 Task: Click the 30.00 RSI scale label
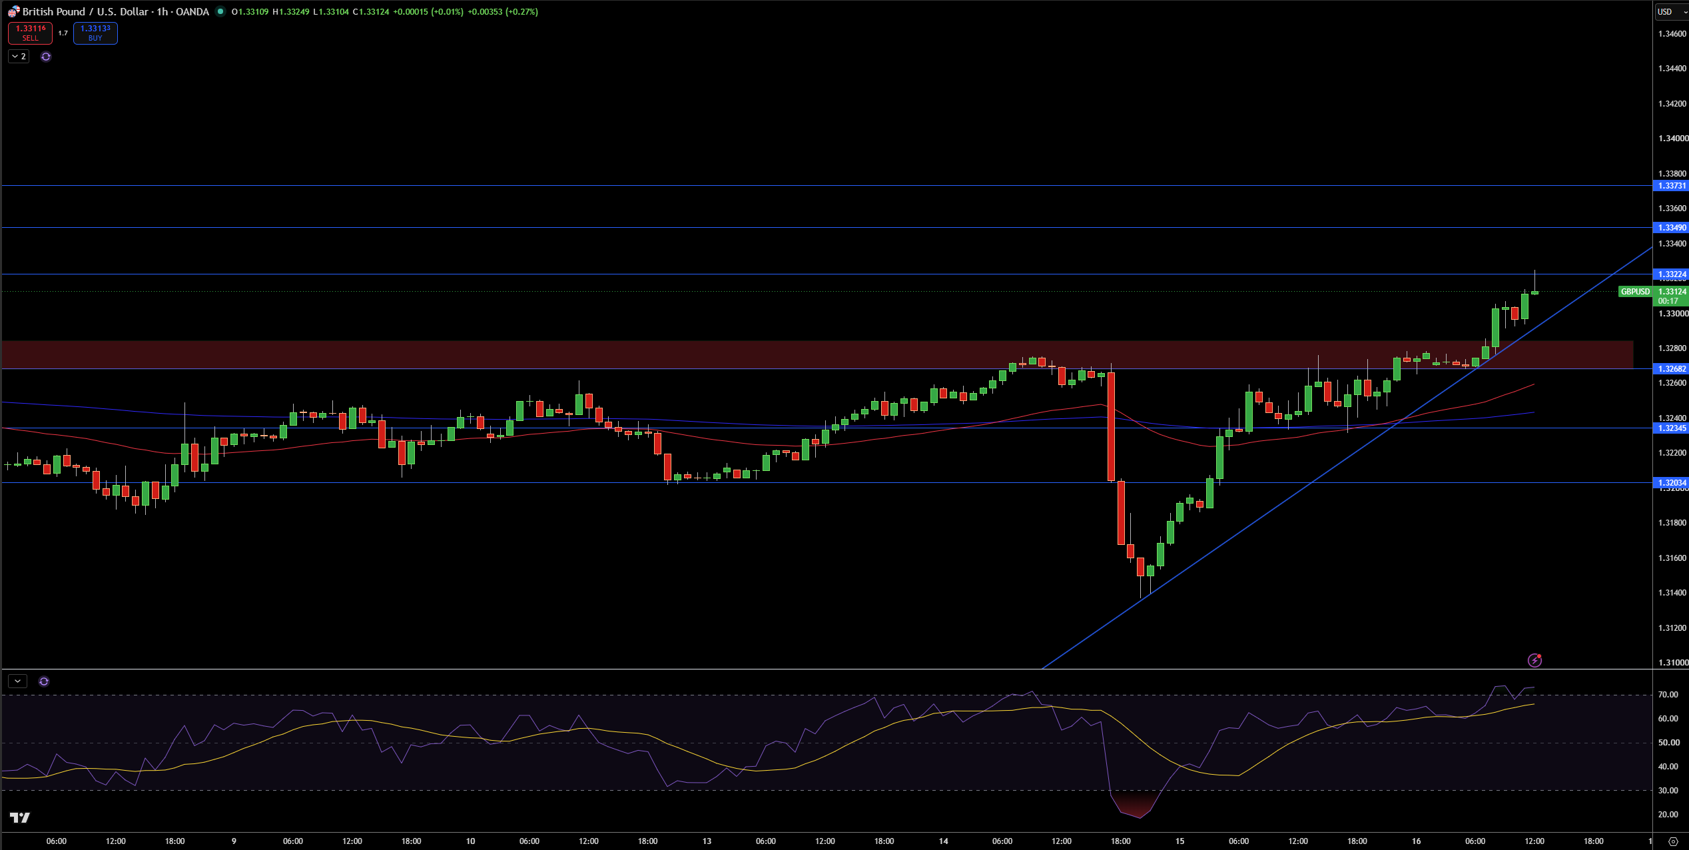pyautogui.click(x=1668, y=791)
